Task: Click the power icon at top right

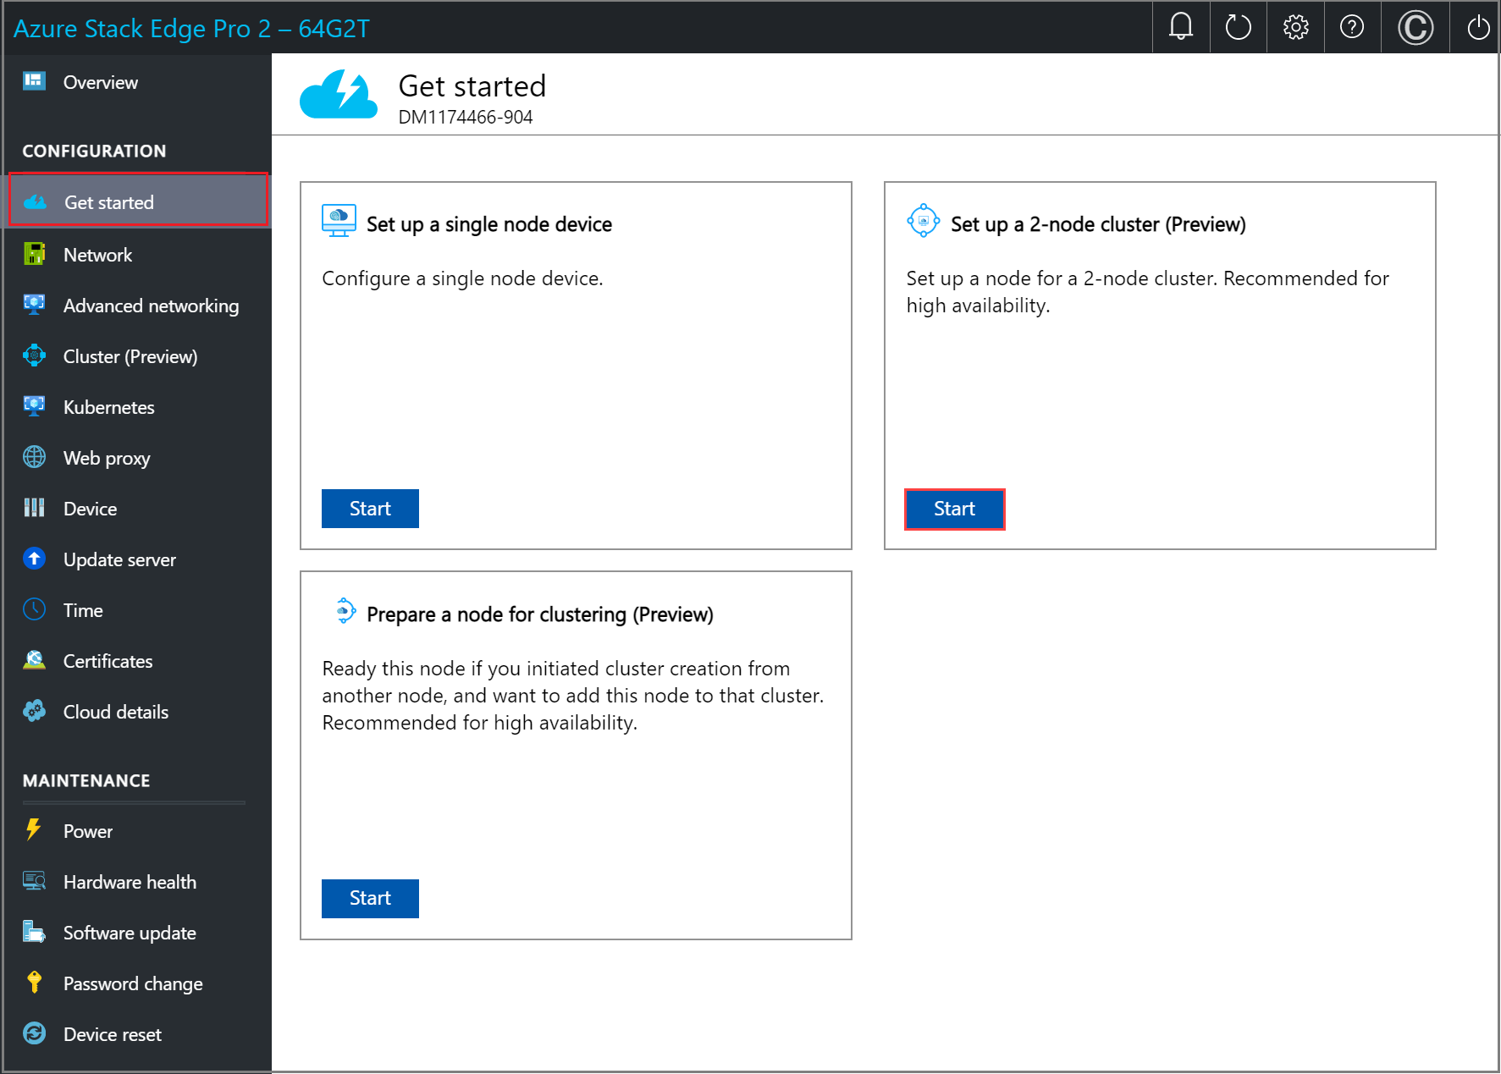Action: pyautogui.click(x=1476, y=27)
